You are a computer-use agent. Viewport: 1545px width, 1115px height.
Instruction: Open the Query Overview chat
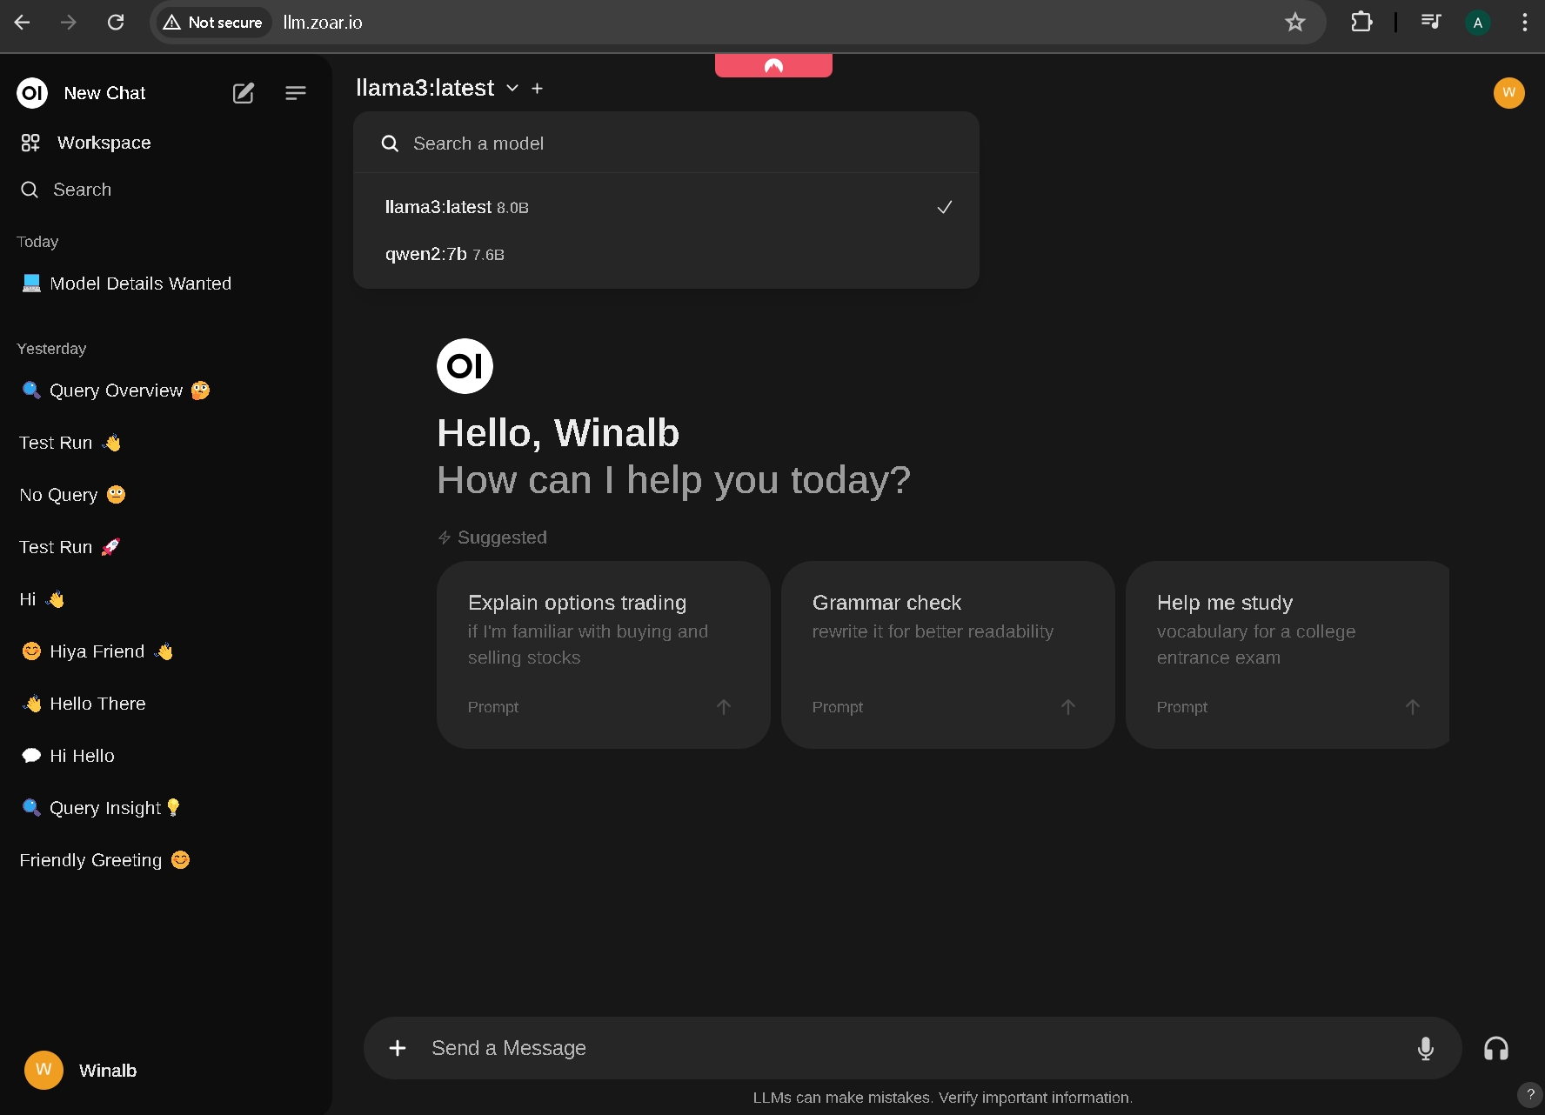tap(116, 391)
